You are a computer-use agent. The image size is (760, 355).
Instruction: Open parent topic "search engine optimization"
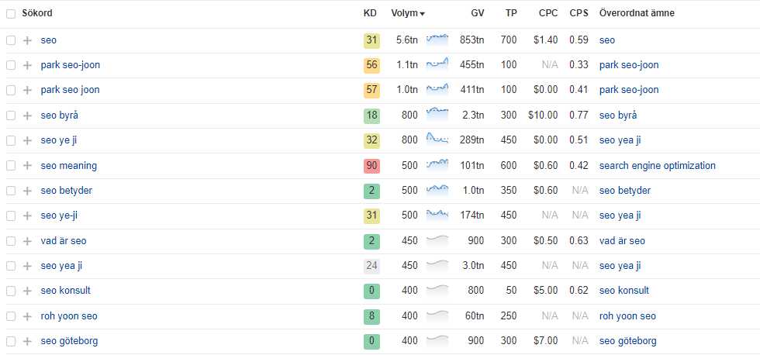[x=657, y=166]
